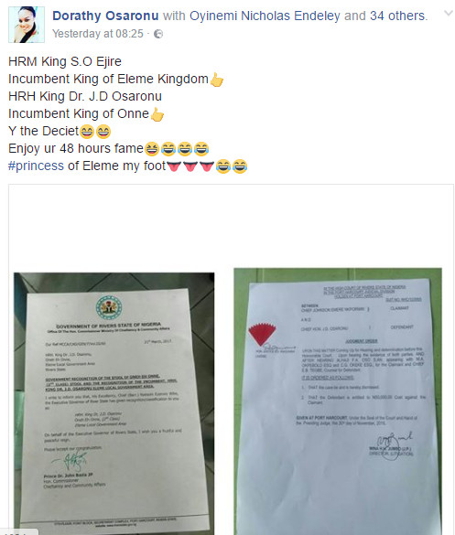Screen dimensions: 455x535
Task: Open the Yesterday at 08:25 timestamp
Action: [98, 34]
